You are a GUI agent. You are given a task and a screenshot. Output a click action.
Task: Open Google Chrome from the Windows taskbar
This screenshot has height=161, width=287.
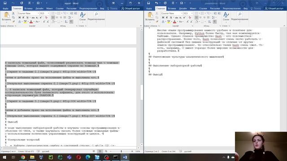23,157
